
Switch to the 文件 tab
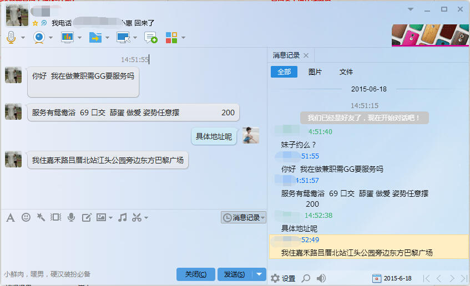point(346,72)
